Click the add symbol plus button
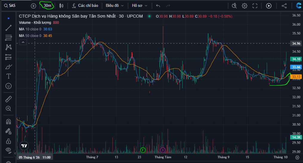 click(33, 6)
